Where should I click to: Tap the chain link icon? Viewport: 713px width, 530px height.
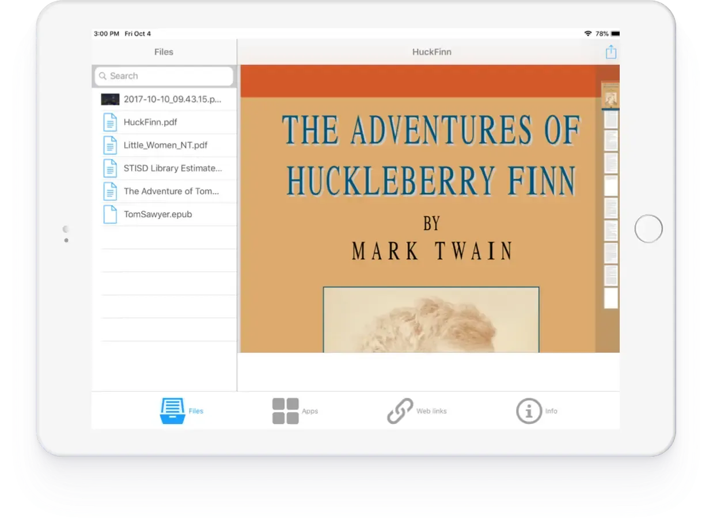[x=400, y=411]
